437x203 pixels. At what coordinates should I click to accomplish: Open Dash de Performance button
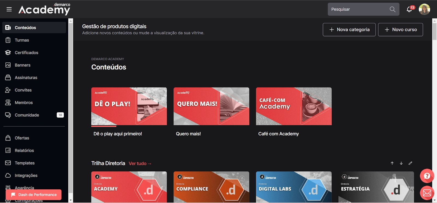[34, 195]
